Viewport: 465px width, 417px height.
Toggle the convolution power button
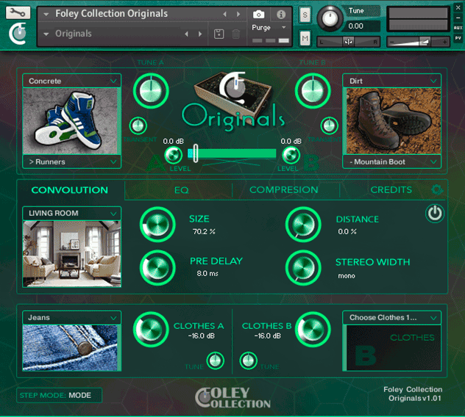435,214
